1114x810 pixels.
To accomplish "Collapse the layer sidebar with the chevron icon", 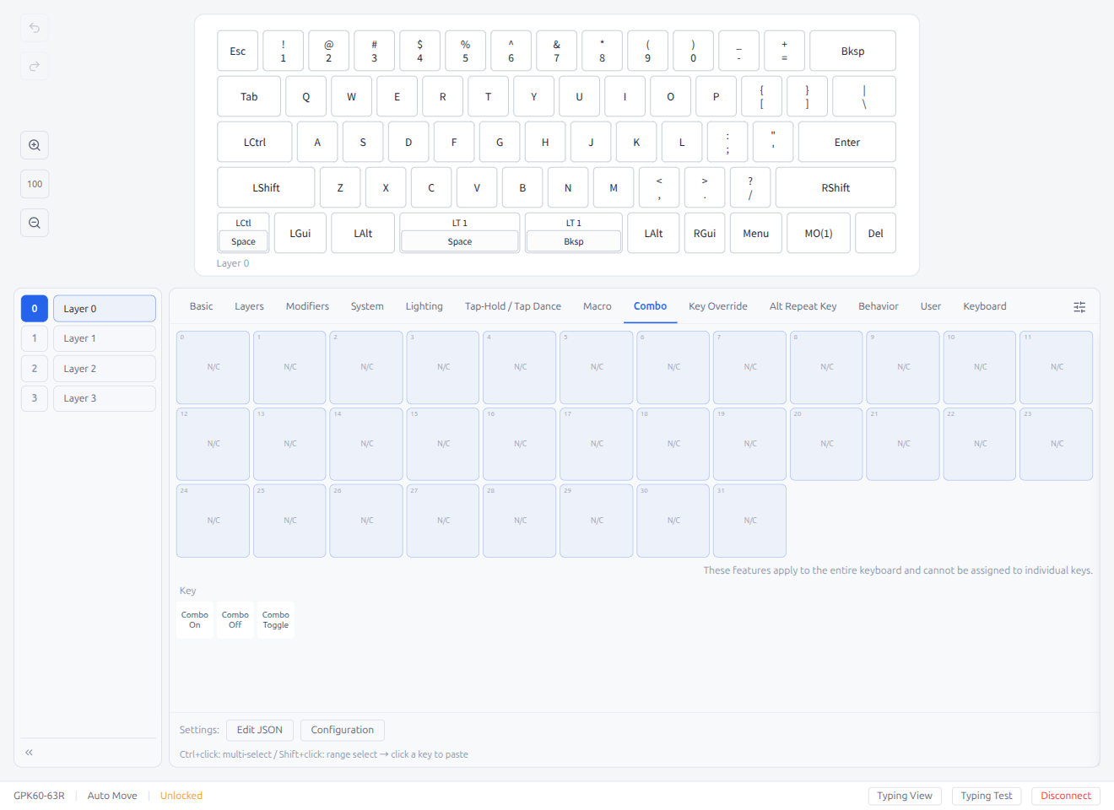I will tap(28, 751).
